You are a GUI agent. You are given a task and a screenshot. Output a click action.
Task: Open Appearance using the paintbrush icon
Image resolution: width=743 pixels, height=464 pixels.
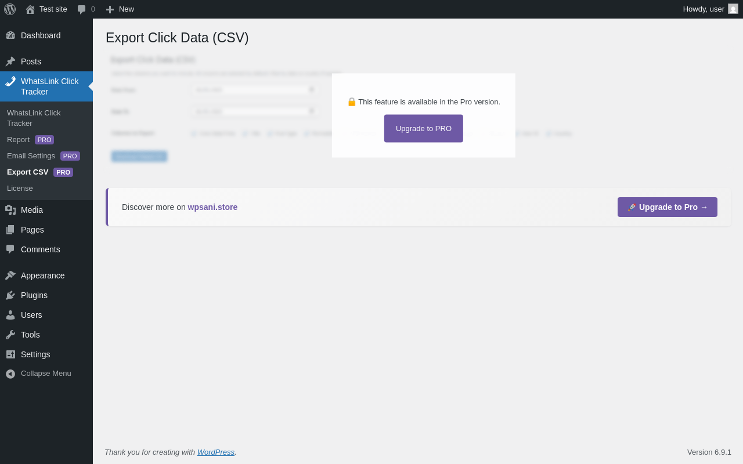10,275
